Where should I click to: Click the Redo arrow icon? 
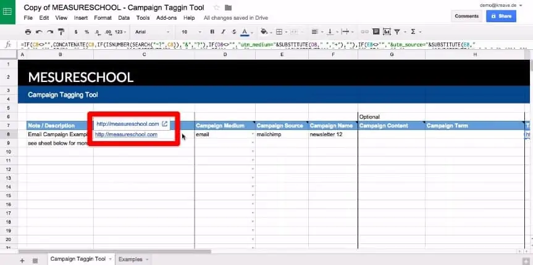[x=50, y=32]
